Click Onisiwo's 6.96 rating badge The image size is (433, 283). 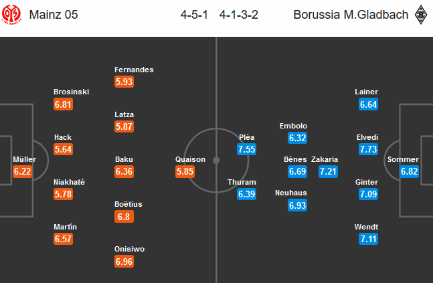124,262
